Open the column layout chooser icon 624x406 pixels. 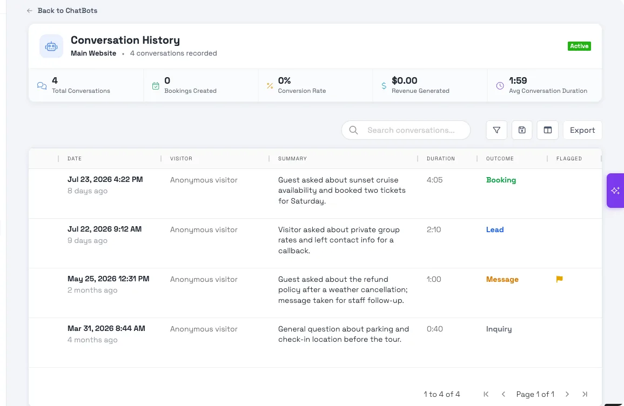[x=548, y=130]
